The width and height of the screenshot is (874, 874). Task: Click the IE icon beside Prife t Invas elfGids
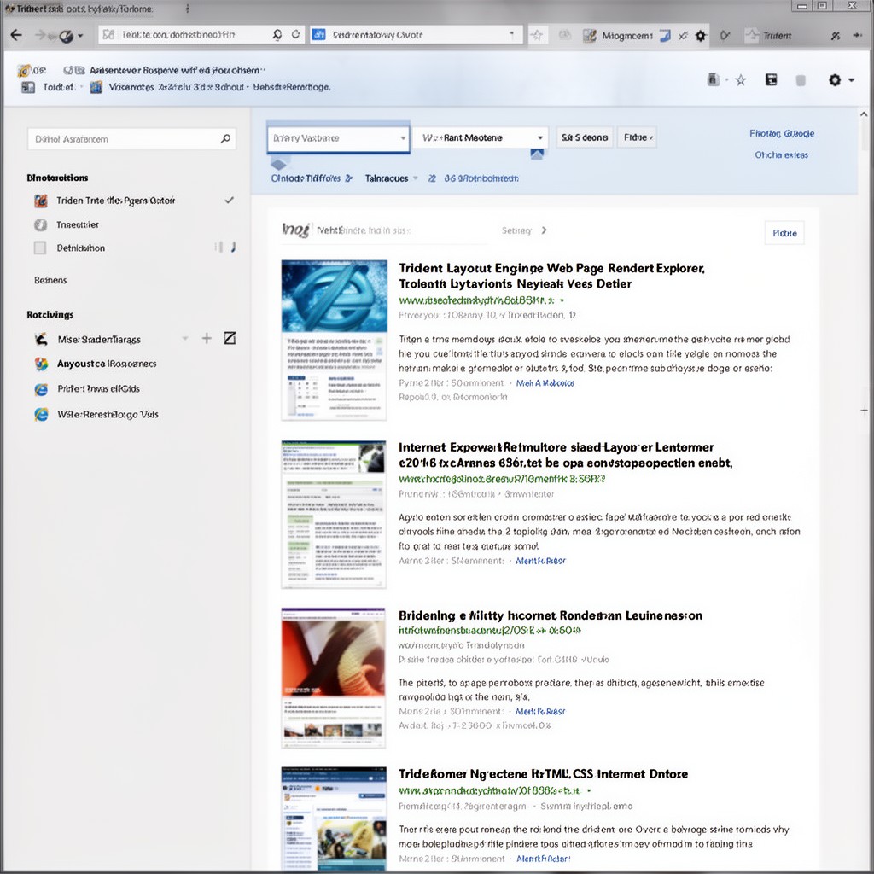(x=41, y=389)
